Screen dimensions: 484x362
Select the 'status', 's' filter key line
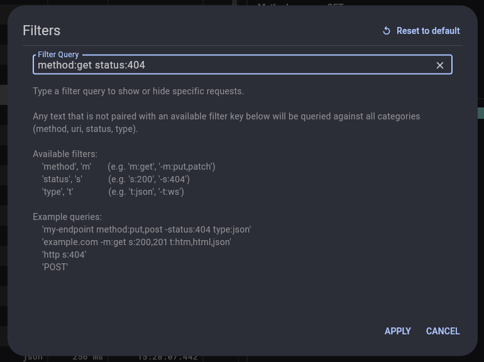pyautogui.click(x=62, y=179)
